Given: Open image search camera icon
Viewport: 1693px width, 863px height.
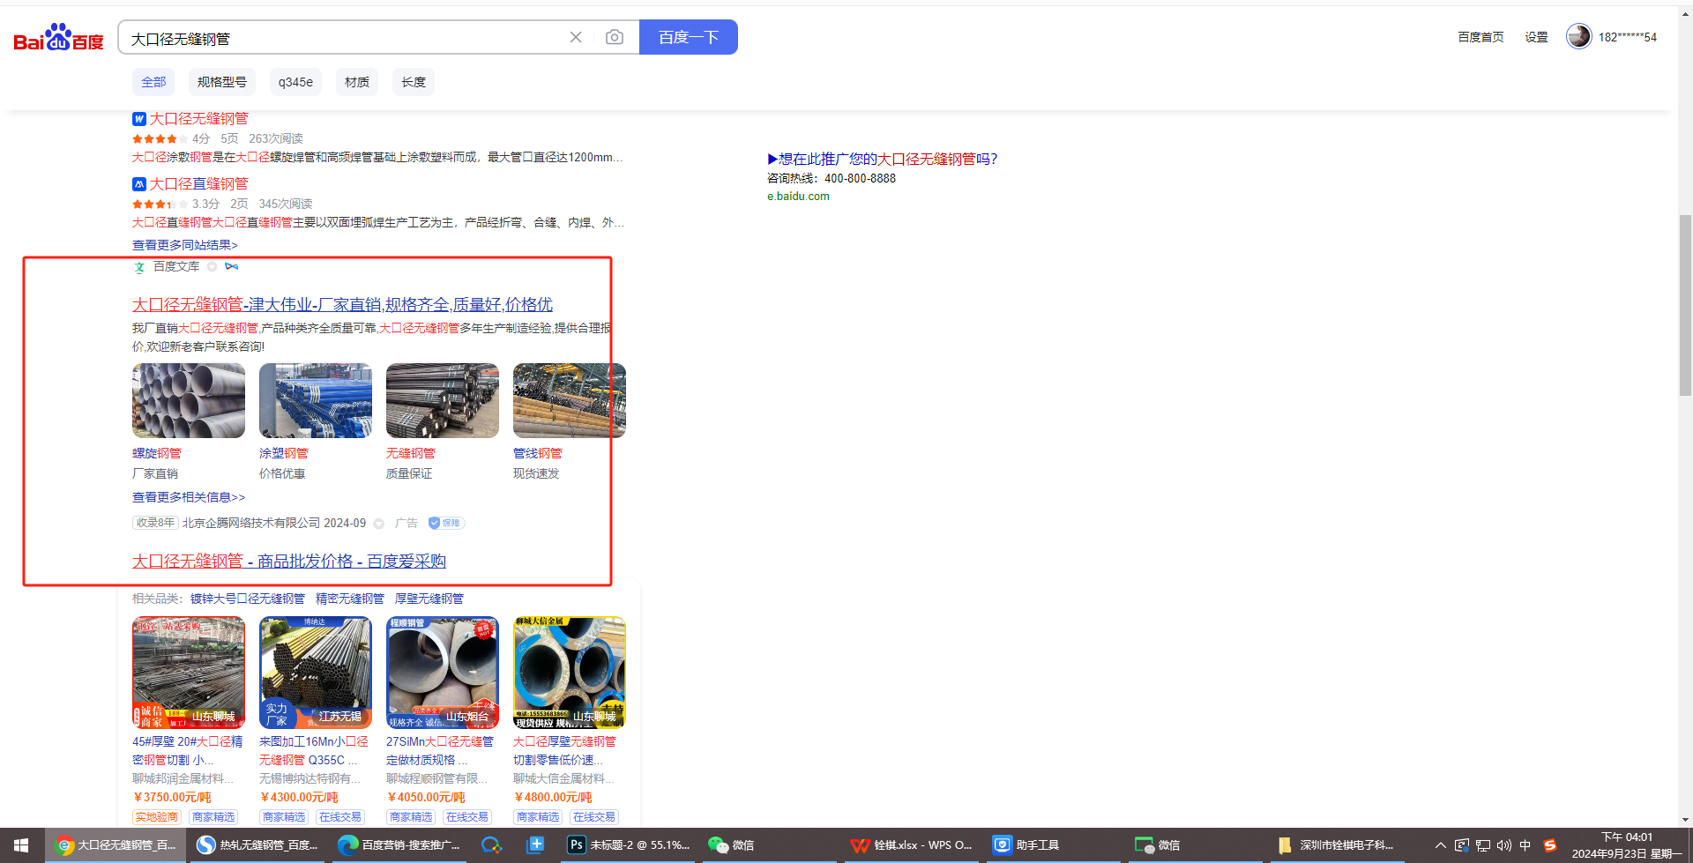Looking at the screenshot, I should click(615, 37).
